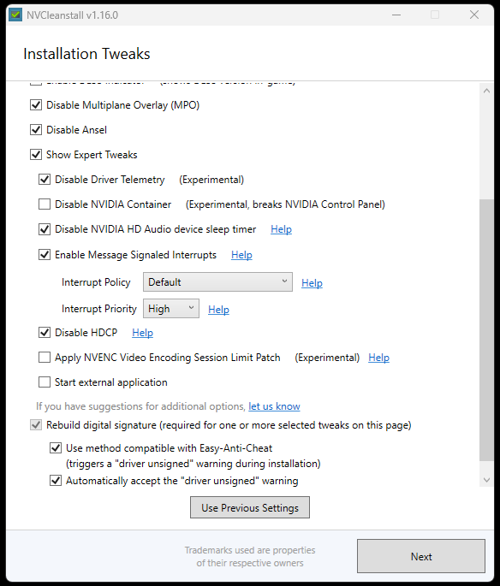500x586 pixels.
Task: Uncheck Disable Driver Telemetry
Action: tap(45, 180)
